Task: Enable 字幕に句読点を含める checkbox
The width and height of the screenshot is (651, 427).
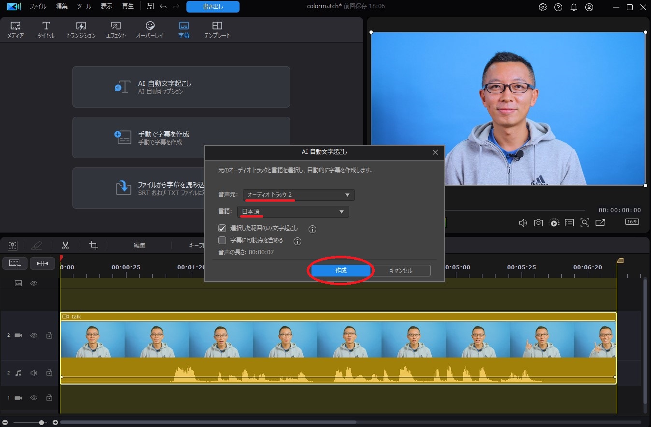Action: click(222, 240)
